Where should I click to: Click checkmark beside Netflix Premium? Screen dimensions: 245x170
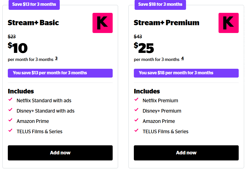pos(136,100)
